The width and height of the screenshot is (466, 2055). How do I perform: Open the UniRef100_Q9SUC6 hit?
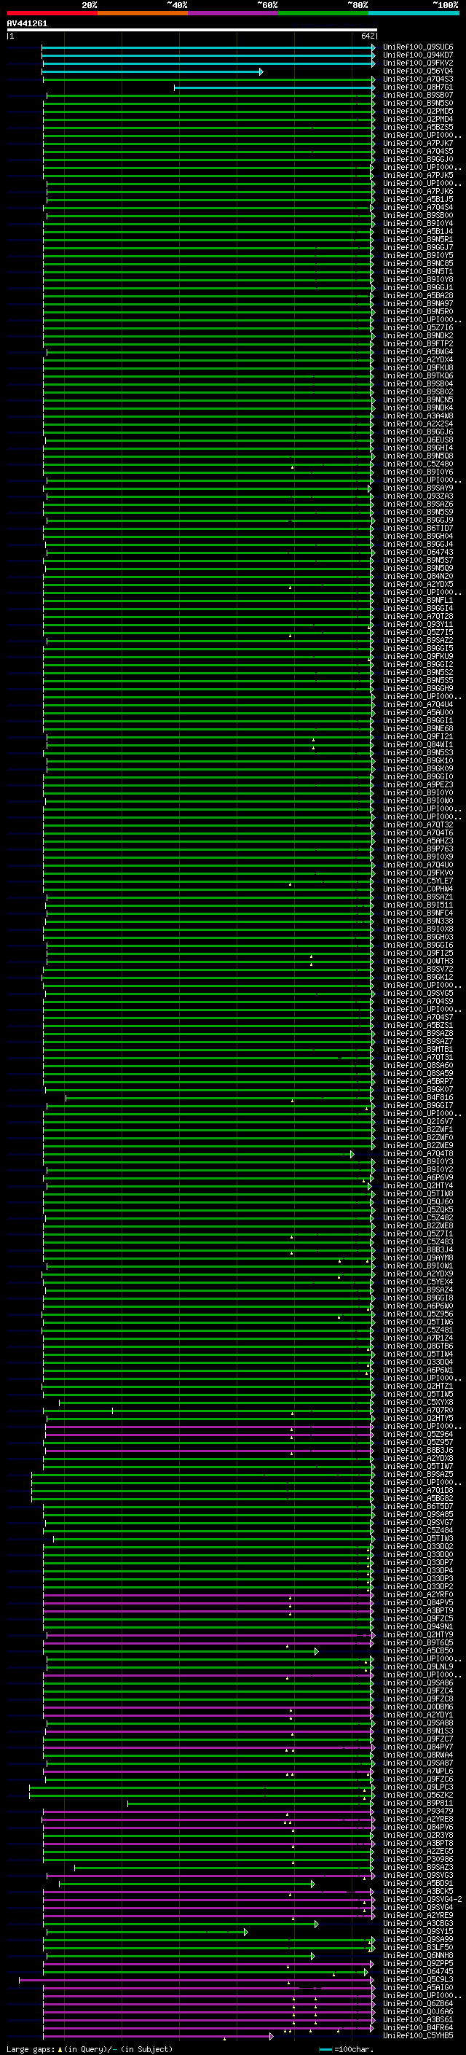[x=417, y=47]
